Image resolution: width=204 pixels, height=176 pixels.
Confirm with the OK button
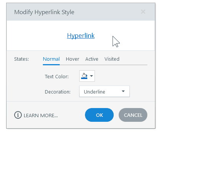point(99,115)
